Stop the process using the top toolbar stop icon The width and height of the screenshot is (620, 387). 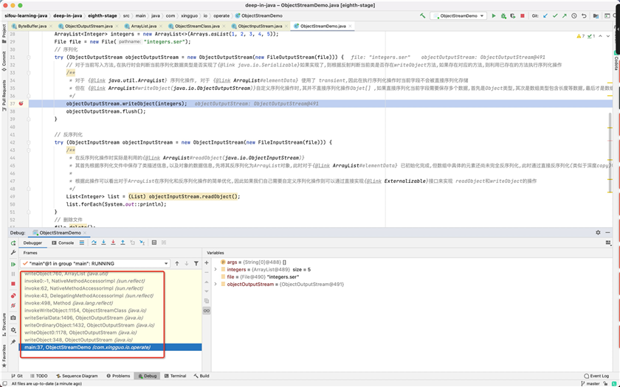point(523,15)
